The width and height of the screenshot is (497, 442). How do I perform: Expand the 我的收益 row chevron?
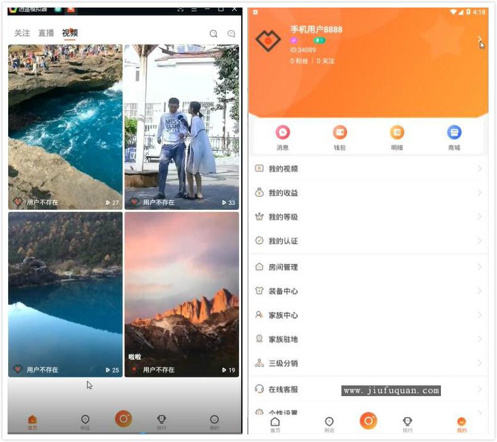pyautogui.click(x=479, y=192)
